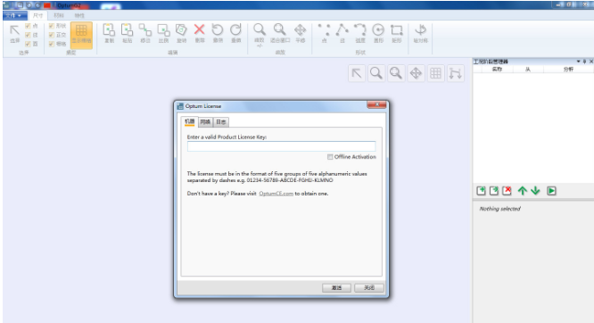Select the Arc shape tool in the ribbon
The width and height of the screenshot is (594, 323).
pos(360,33)
